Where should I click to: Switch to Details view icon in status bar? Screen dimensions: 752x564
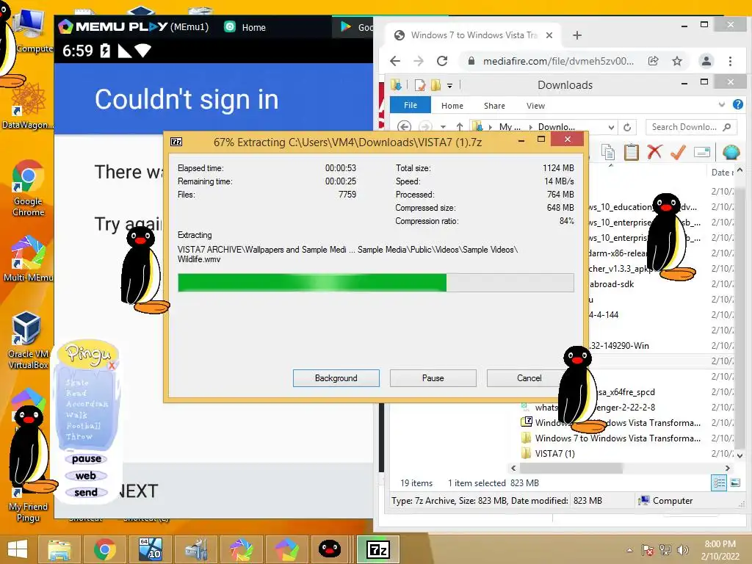pyautogui.click(x=719, y=483)
